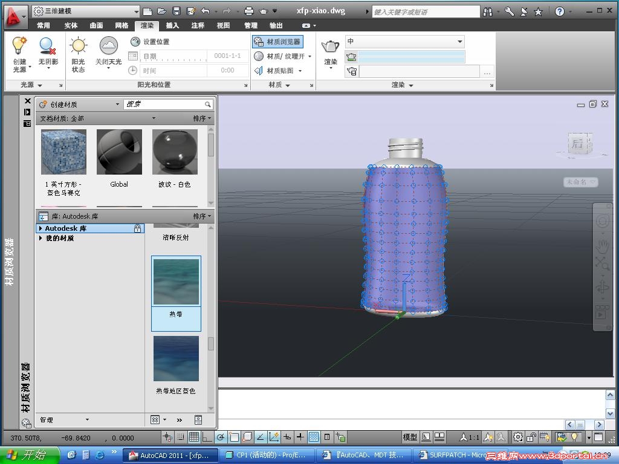Open render preset dropdown showing 中
619x464 pixels.
click(404, 42)
